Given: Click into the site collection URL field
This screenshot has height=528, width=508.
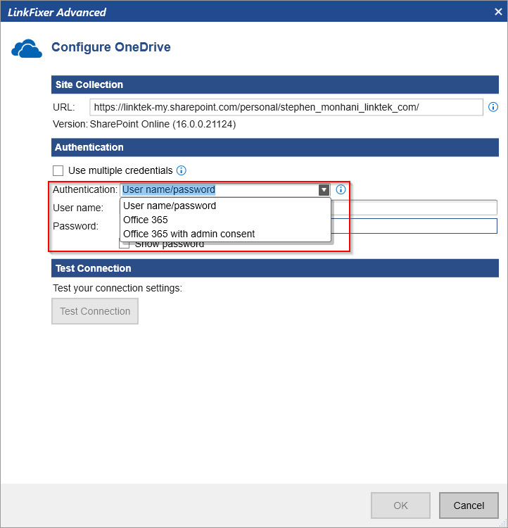Looking at the screenshot, I should point(286,107).
